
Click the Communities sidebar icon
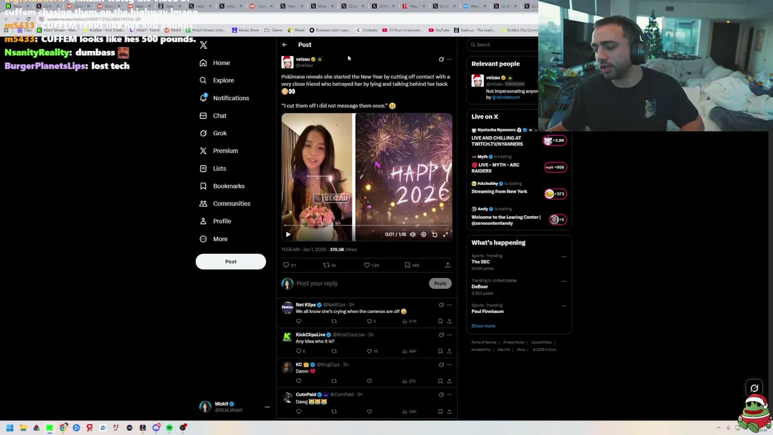pyautogui.click(x=204, y=204)
